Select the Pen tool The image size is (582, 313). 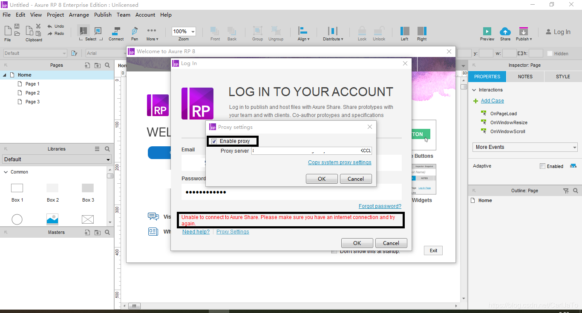click(x=135, y=34)
